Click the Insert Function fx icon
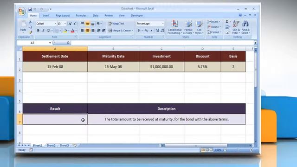 pos(68,43)
